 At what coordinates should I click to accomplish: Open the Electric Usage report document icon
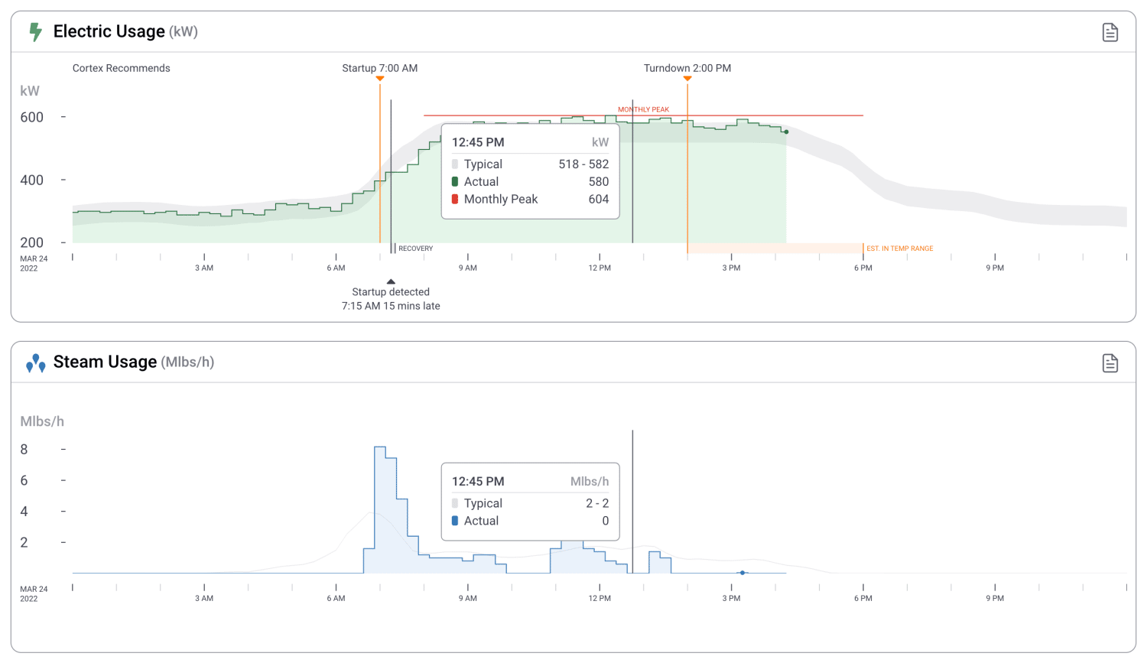pos(1110,32)
